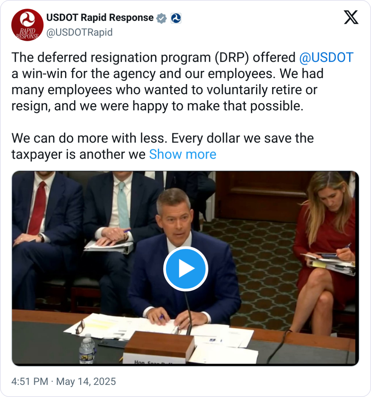Click the gray verified checkmark badge
Viewport: 371px width, 397px height.
(x=162, y=18)
